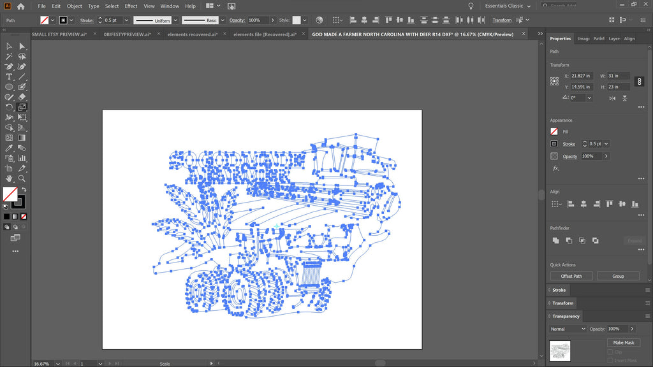Click the Offset Path button
The height and width of the screenshot is (367, 653).
pos(571,276)
